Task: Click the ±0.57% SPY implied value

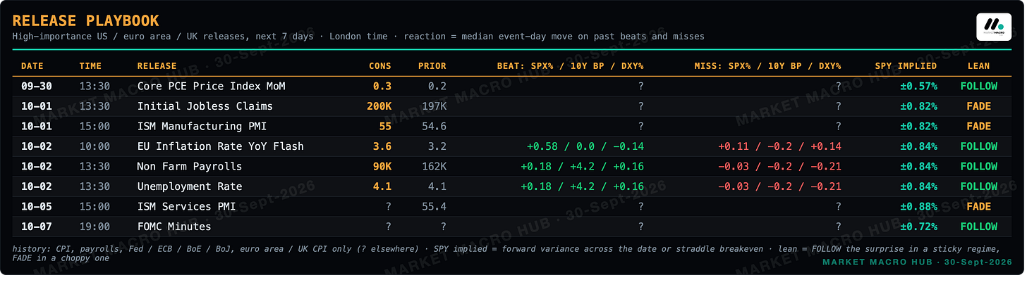Action: pos(918,87)
